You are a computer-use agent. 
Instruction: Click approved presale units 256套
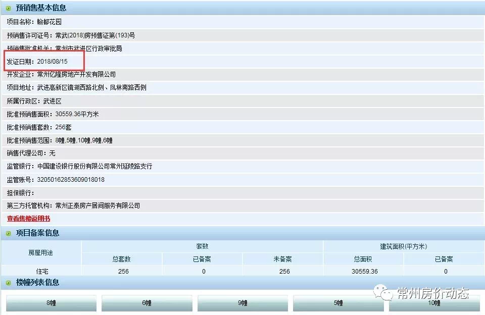click(64, 127)
